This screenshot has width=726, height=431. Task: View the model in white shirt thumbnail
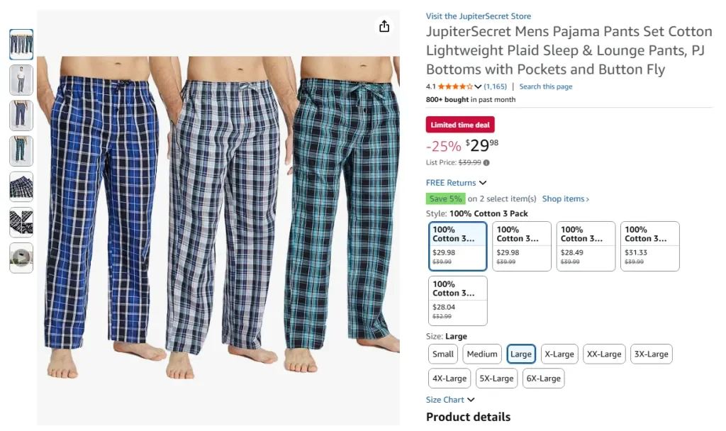pyautogui.click(x=21, y=79)
